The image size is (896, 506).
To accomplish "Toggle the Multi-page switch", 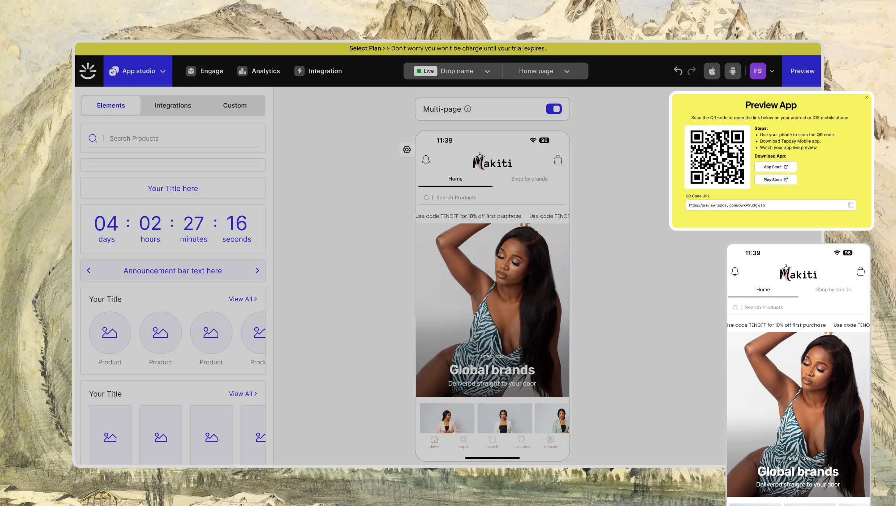I will (x=553, y=109).
